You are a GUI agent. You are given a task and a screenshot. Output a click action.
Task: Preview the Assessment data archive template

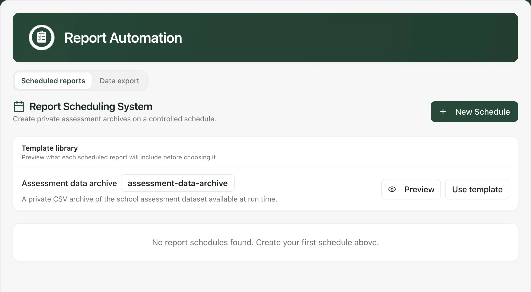411,189
